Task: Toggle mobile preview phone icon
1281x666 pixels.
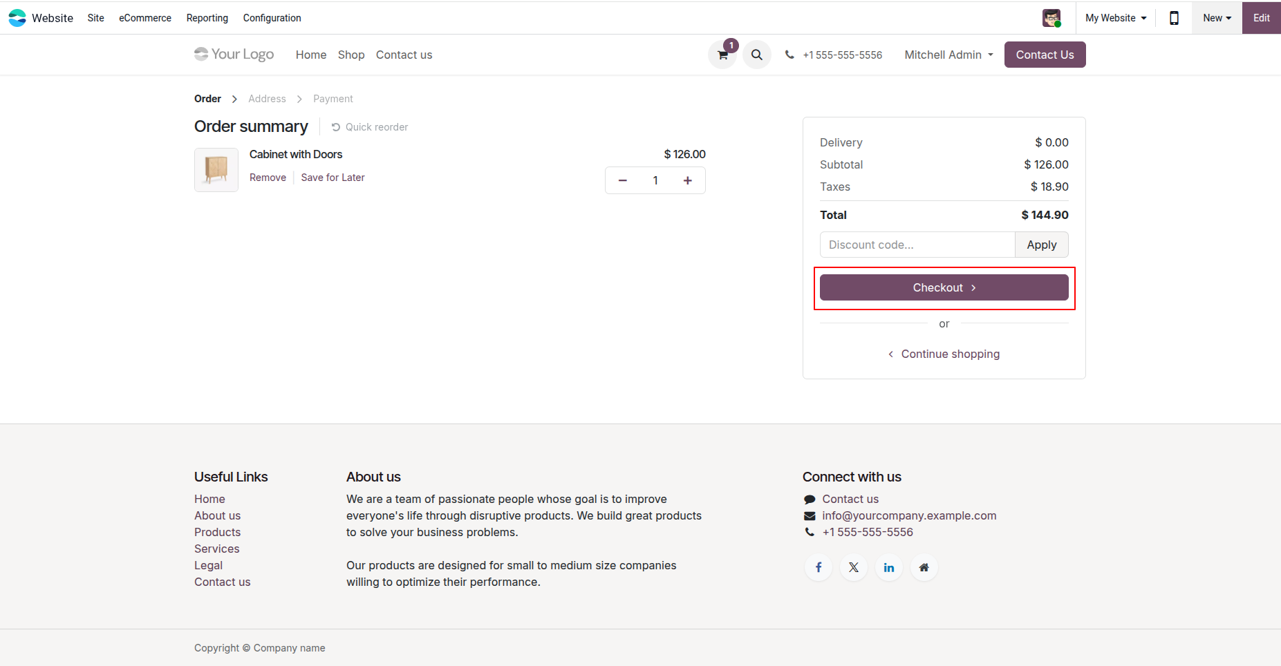Action: point(1174,18)
